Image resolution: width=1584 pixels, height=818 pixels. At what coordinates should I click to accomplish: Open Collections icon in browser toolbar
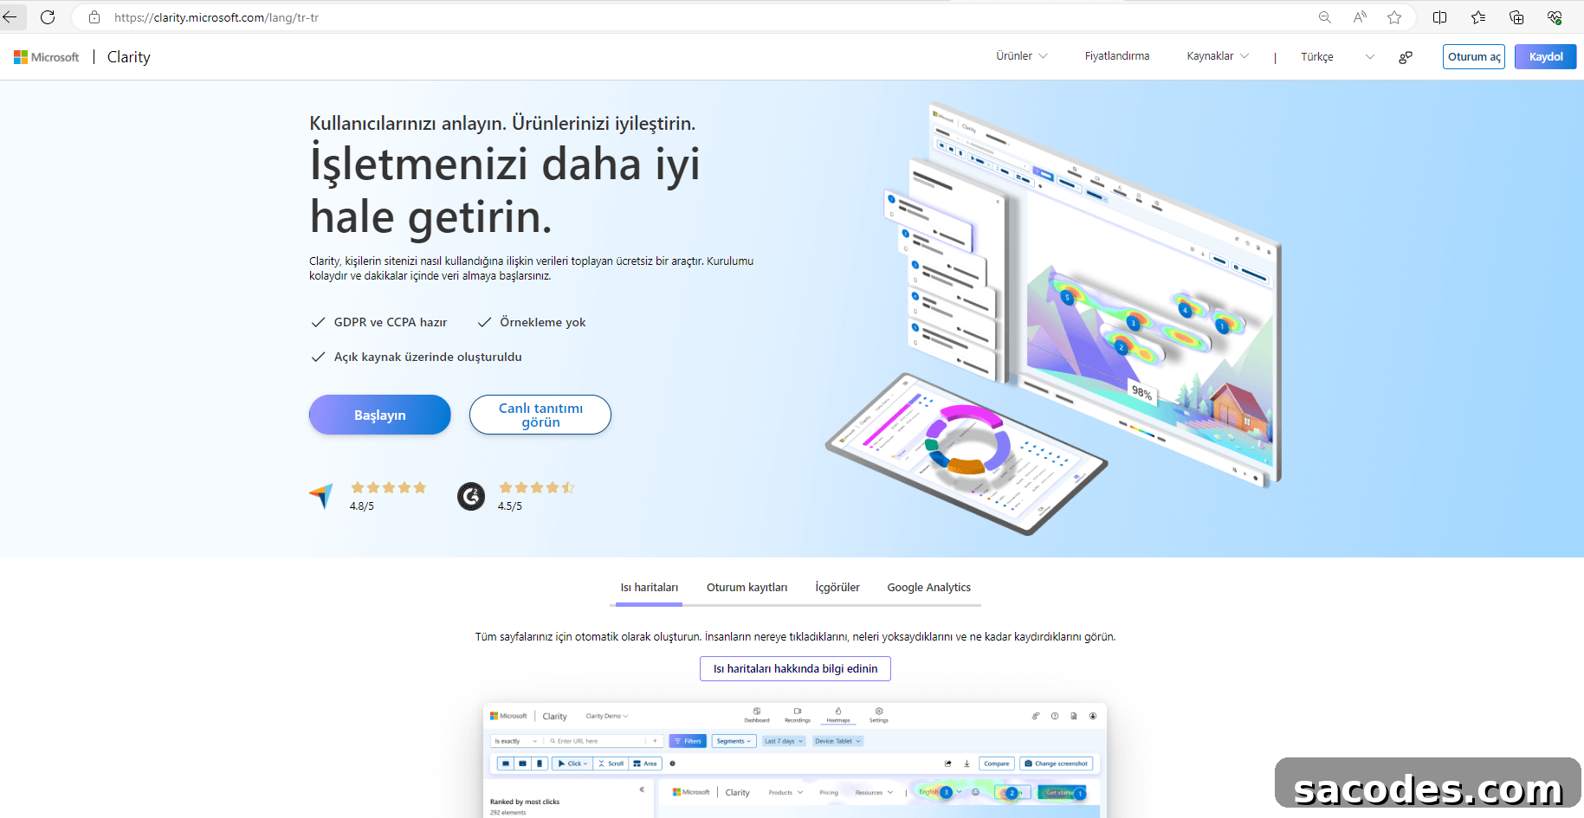point(1516,17)
